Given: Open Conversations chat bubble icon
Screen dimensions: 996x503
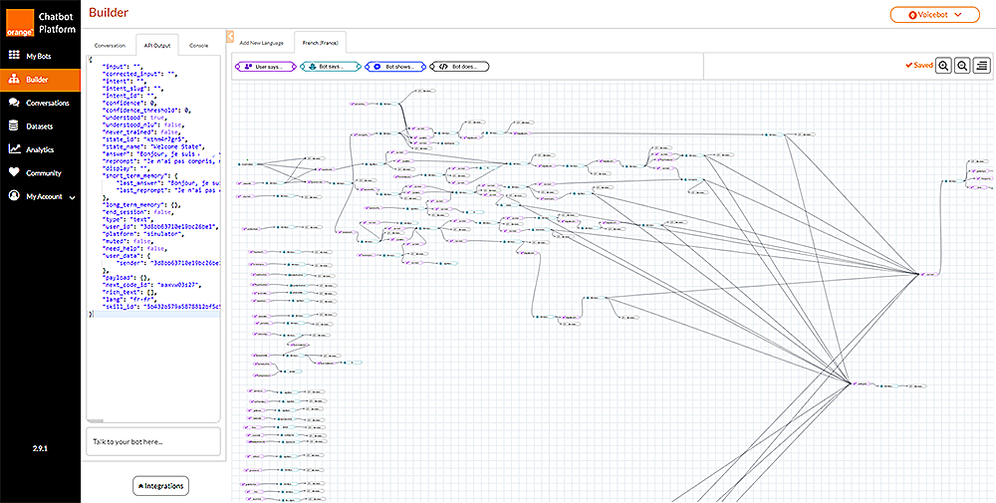Looking at the screenshot, I should click(14, 103).
